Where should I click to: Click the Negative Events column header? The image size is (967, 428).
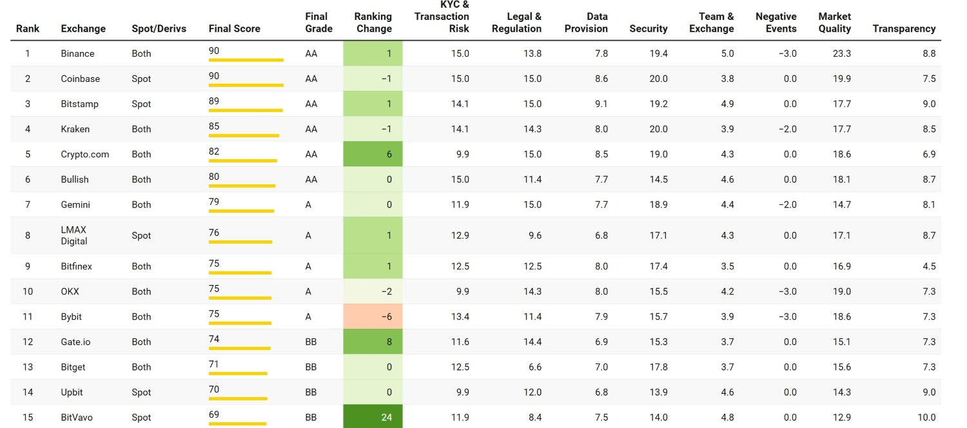point(776,23)
